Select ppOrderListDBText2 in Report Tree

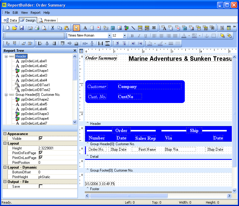(x=36, y=90)
